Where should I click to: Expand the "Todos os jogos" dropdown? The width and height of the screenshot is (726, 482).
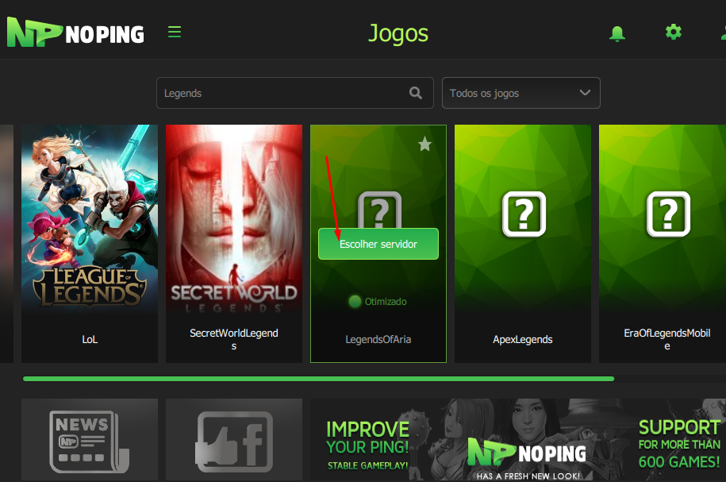click(520, 93)
